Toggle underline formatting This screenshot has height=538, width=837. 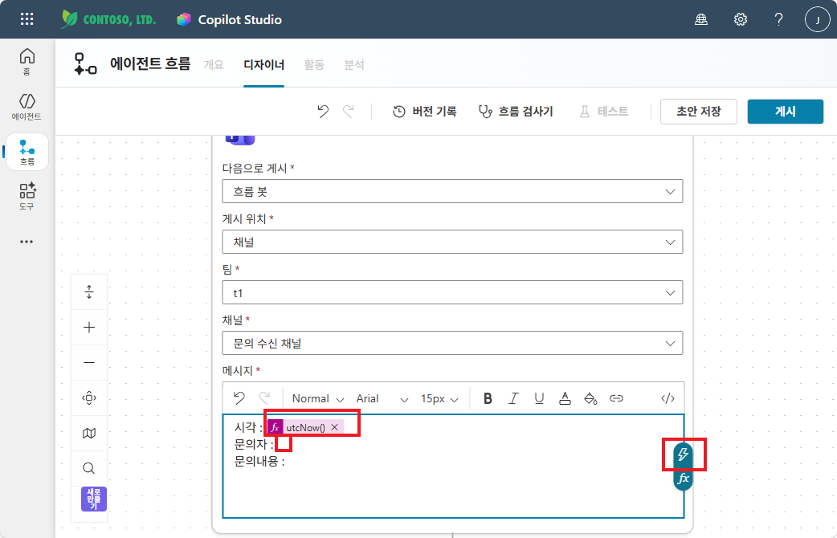point(539,398)
